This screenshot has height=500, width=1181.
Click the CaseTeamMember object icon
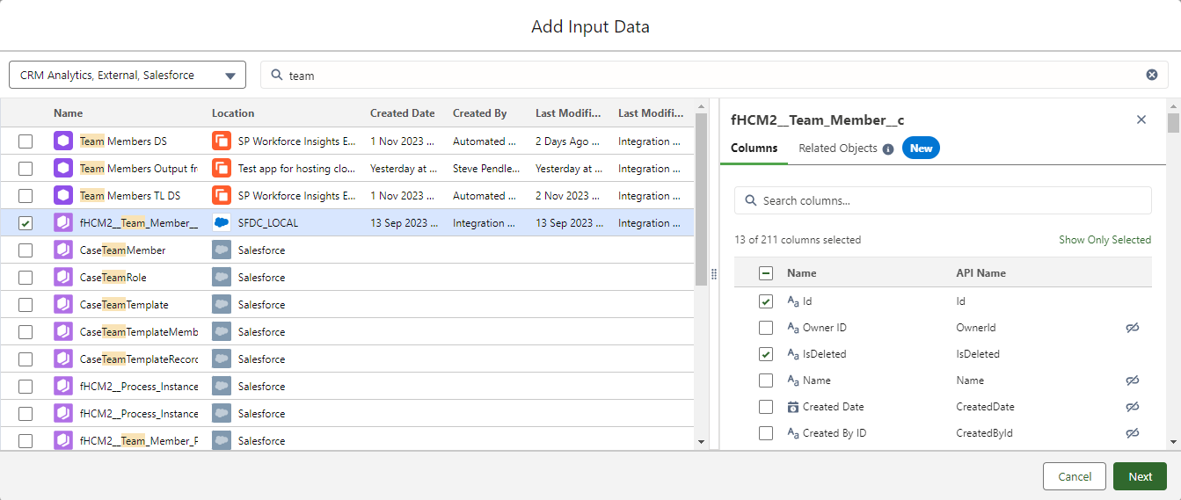[63, 250]
